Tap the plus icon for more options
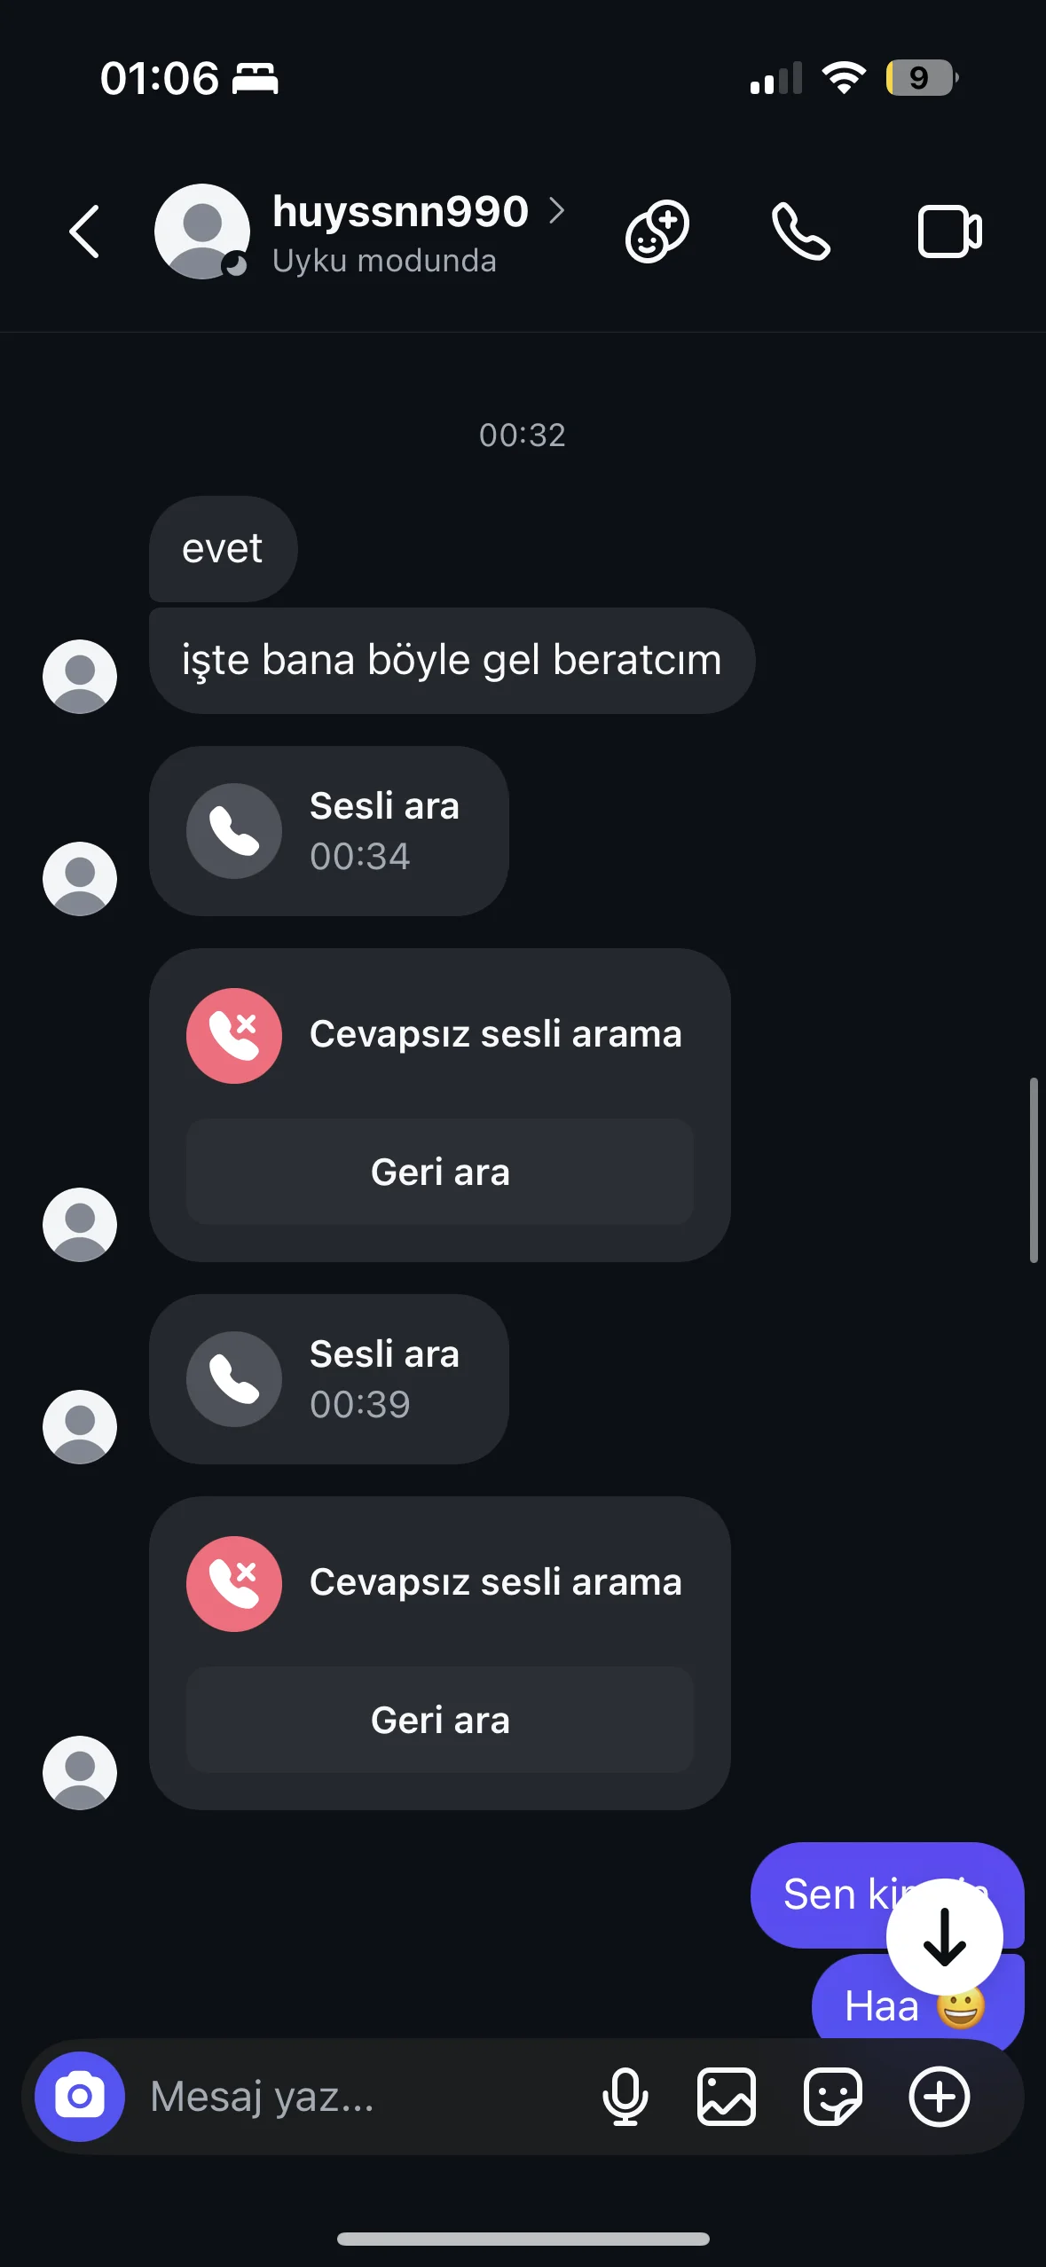Image resolution: width=1046 pixels, height=2267 pixels. (x=940, y=2097)
